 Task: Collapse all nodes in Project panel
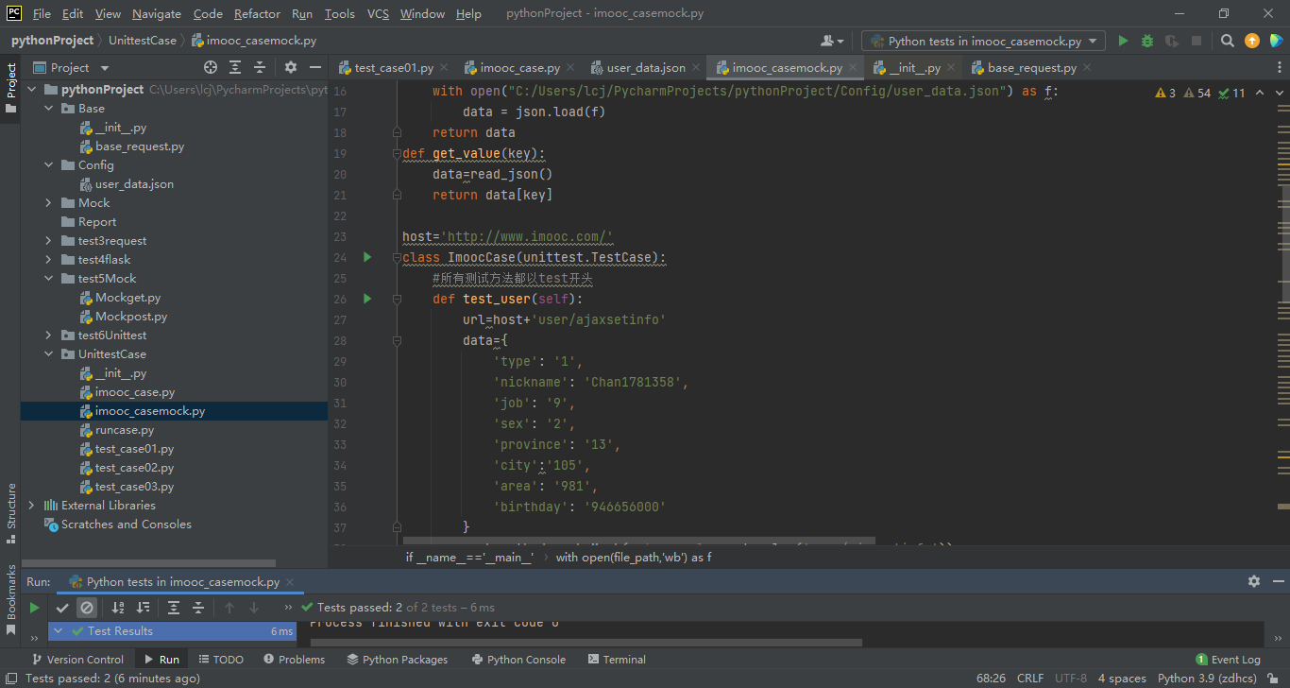tap(260, 67)
